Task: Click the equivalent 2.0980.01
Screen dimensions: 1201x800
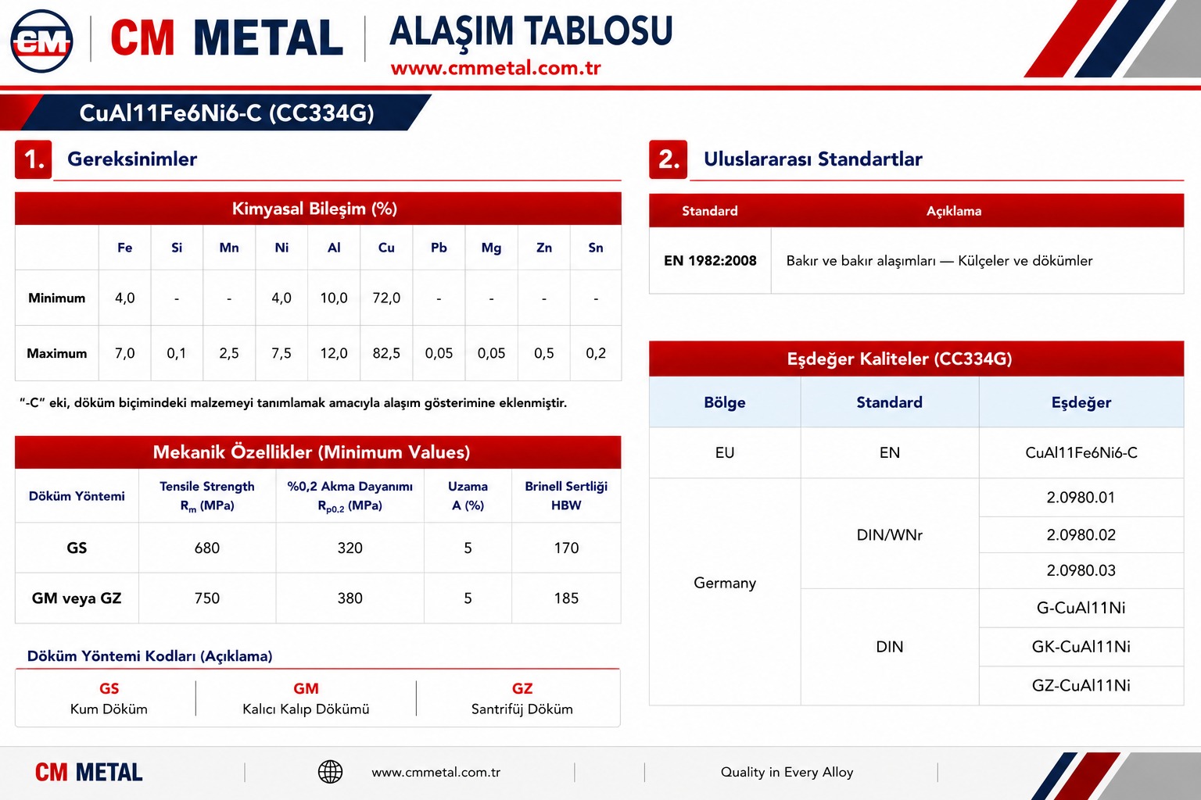Action: click(x=1081, y=498)
